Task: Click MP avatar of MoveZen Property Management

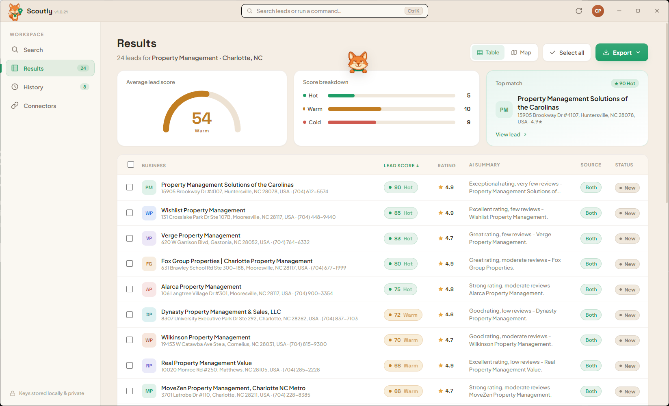Action: coord(149,391)
